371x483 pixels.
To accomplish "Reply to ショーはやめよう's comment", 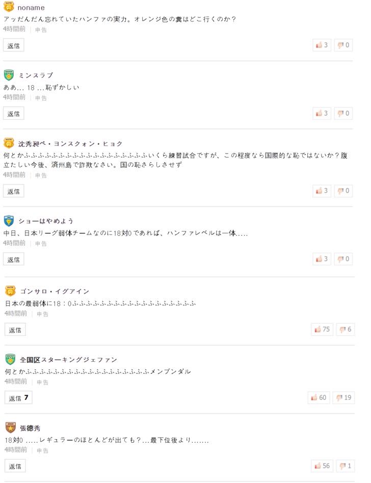I will pyautogui.click(x=14, y=260).
